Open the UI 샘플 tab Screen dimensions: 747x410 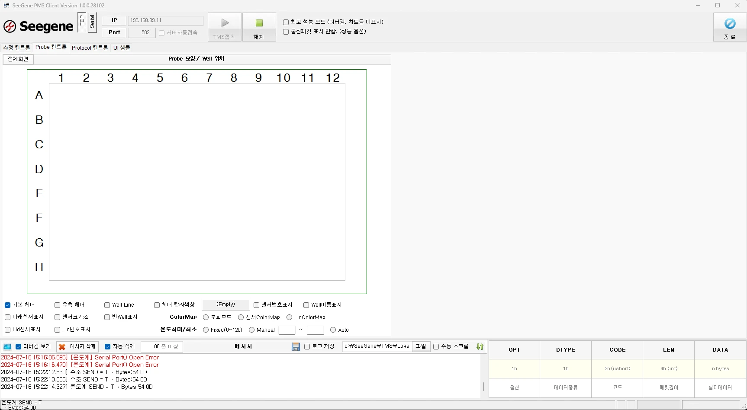122,48
